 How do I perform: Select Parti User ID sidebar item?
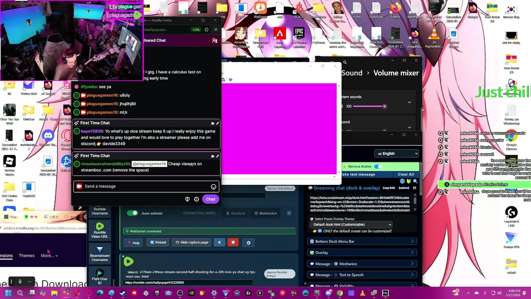pyautogui.click(x=100, y=277)
